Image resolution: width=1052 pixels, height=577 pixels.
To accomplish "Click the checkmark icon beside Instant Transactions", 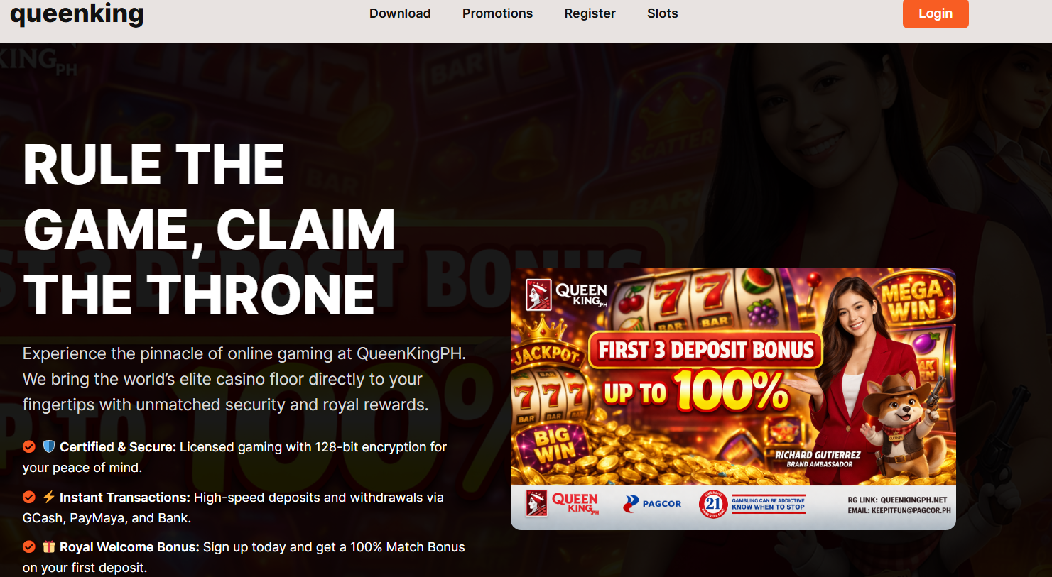I will (x=29, y=497).
